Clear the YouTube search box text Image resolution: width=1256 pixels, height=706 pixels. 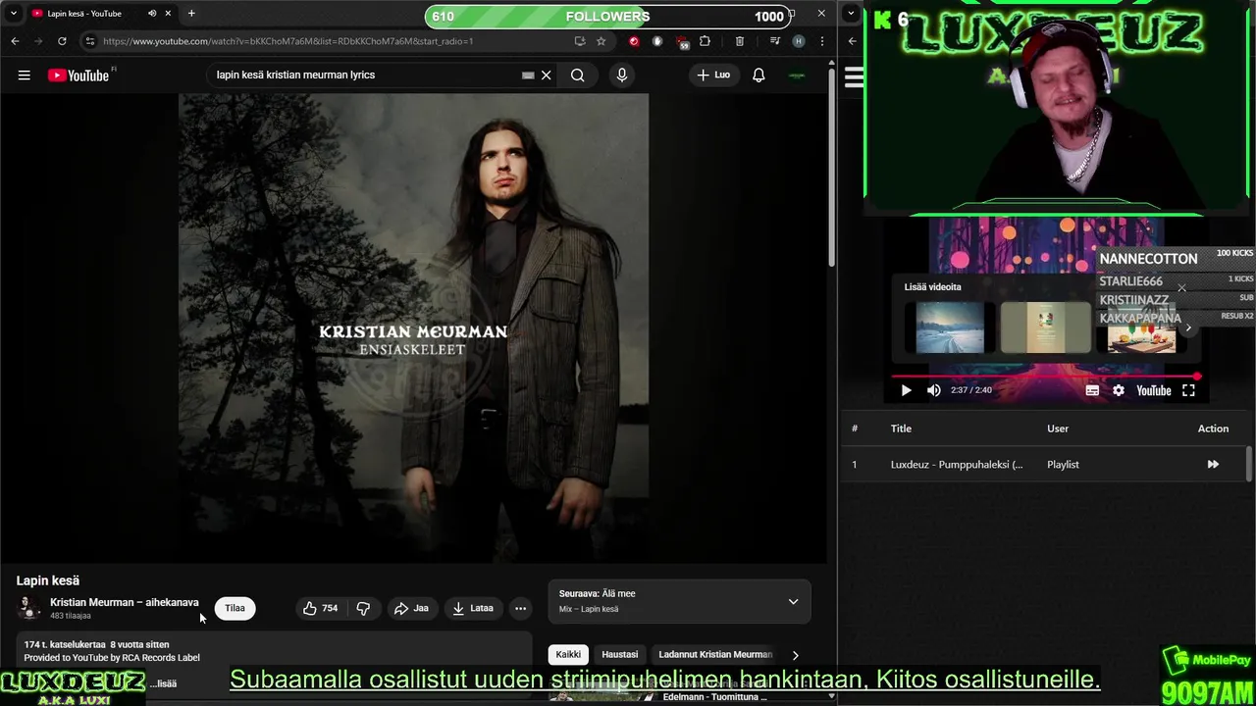tap(547, 75)
